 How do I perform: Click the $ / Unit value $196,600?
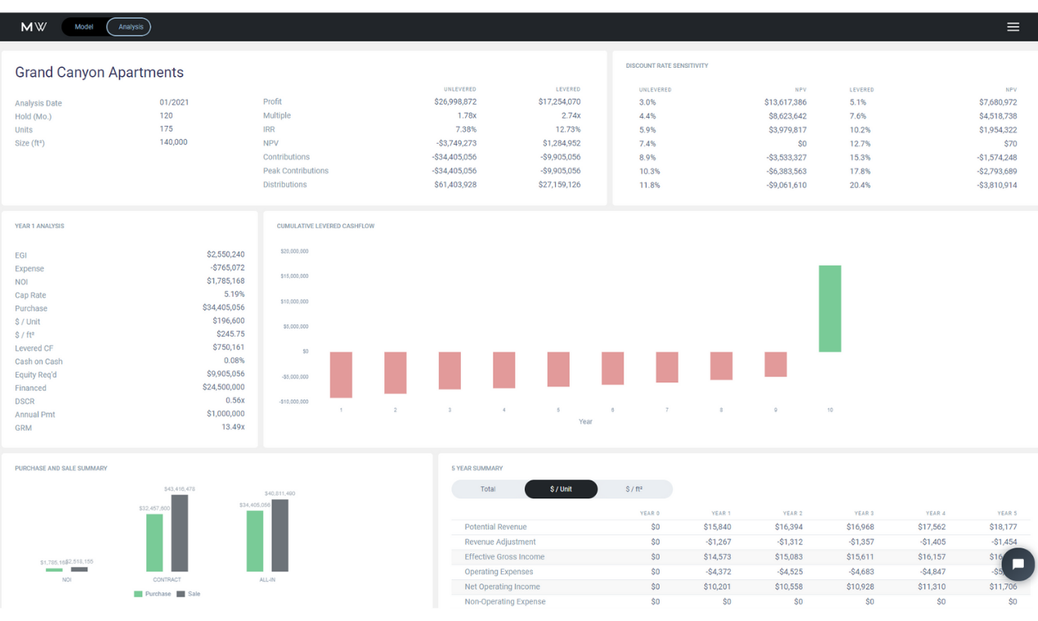pos(229,321)
